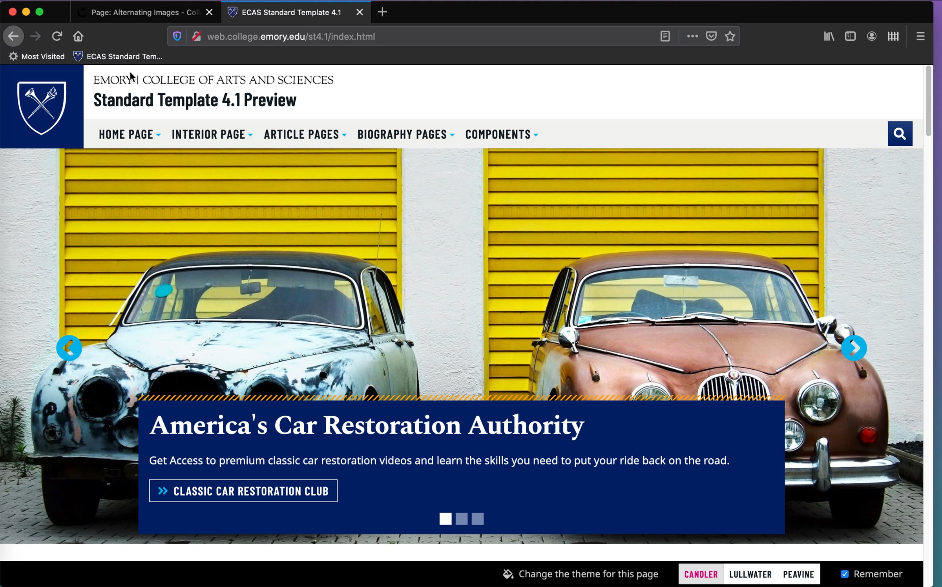The width and height of the screenshot is (942, 587).
Task: Open the tracking protection shield icon
Action: (x=177, y=36)
